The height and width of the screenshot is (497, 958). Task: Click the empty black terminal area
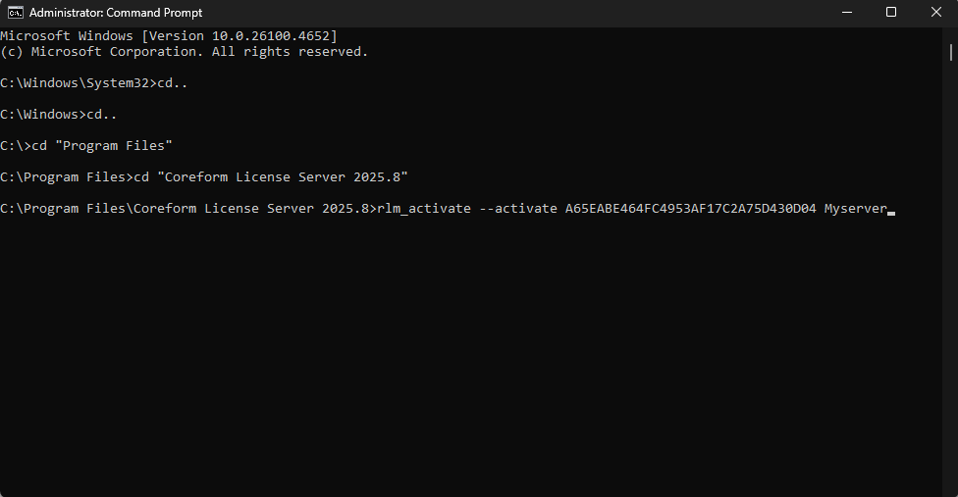pos(470,354)
